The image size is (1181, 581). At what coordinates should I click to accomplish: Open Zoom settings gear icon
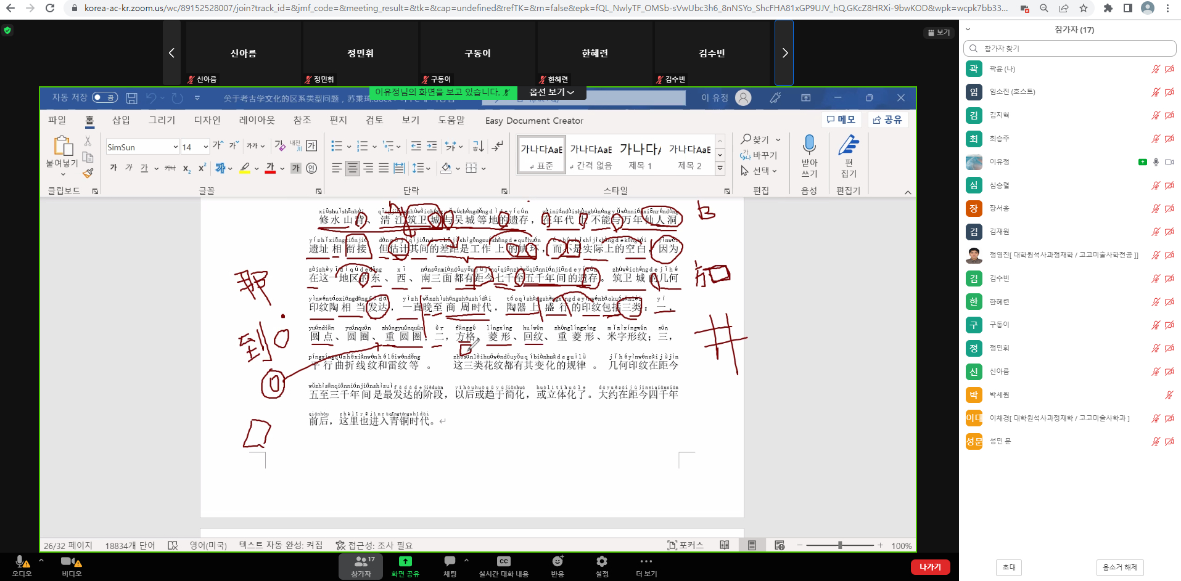(x=601, y=561)
